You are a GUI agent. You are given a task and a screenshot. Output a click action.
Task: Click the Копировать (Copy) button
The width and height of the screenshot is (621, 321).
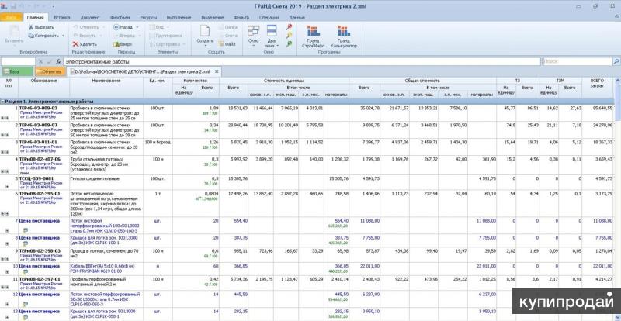[x=43, y=36]
